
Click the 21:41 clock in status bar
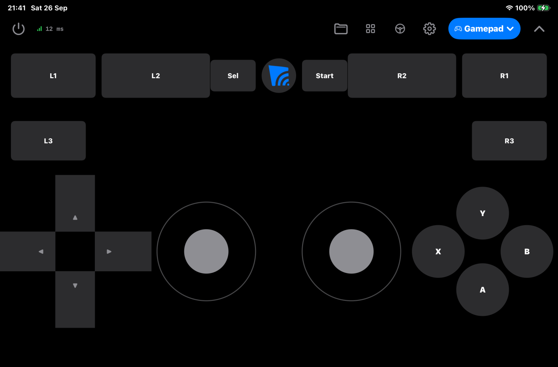[x=17, y=8]
